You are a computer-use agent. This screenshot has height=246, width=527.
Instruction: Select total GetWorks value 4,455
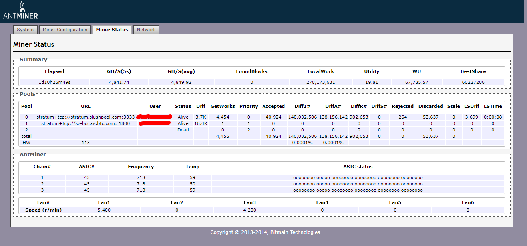tap(222, 136)
